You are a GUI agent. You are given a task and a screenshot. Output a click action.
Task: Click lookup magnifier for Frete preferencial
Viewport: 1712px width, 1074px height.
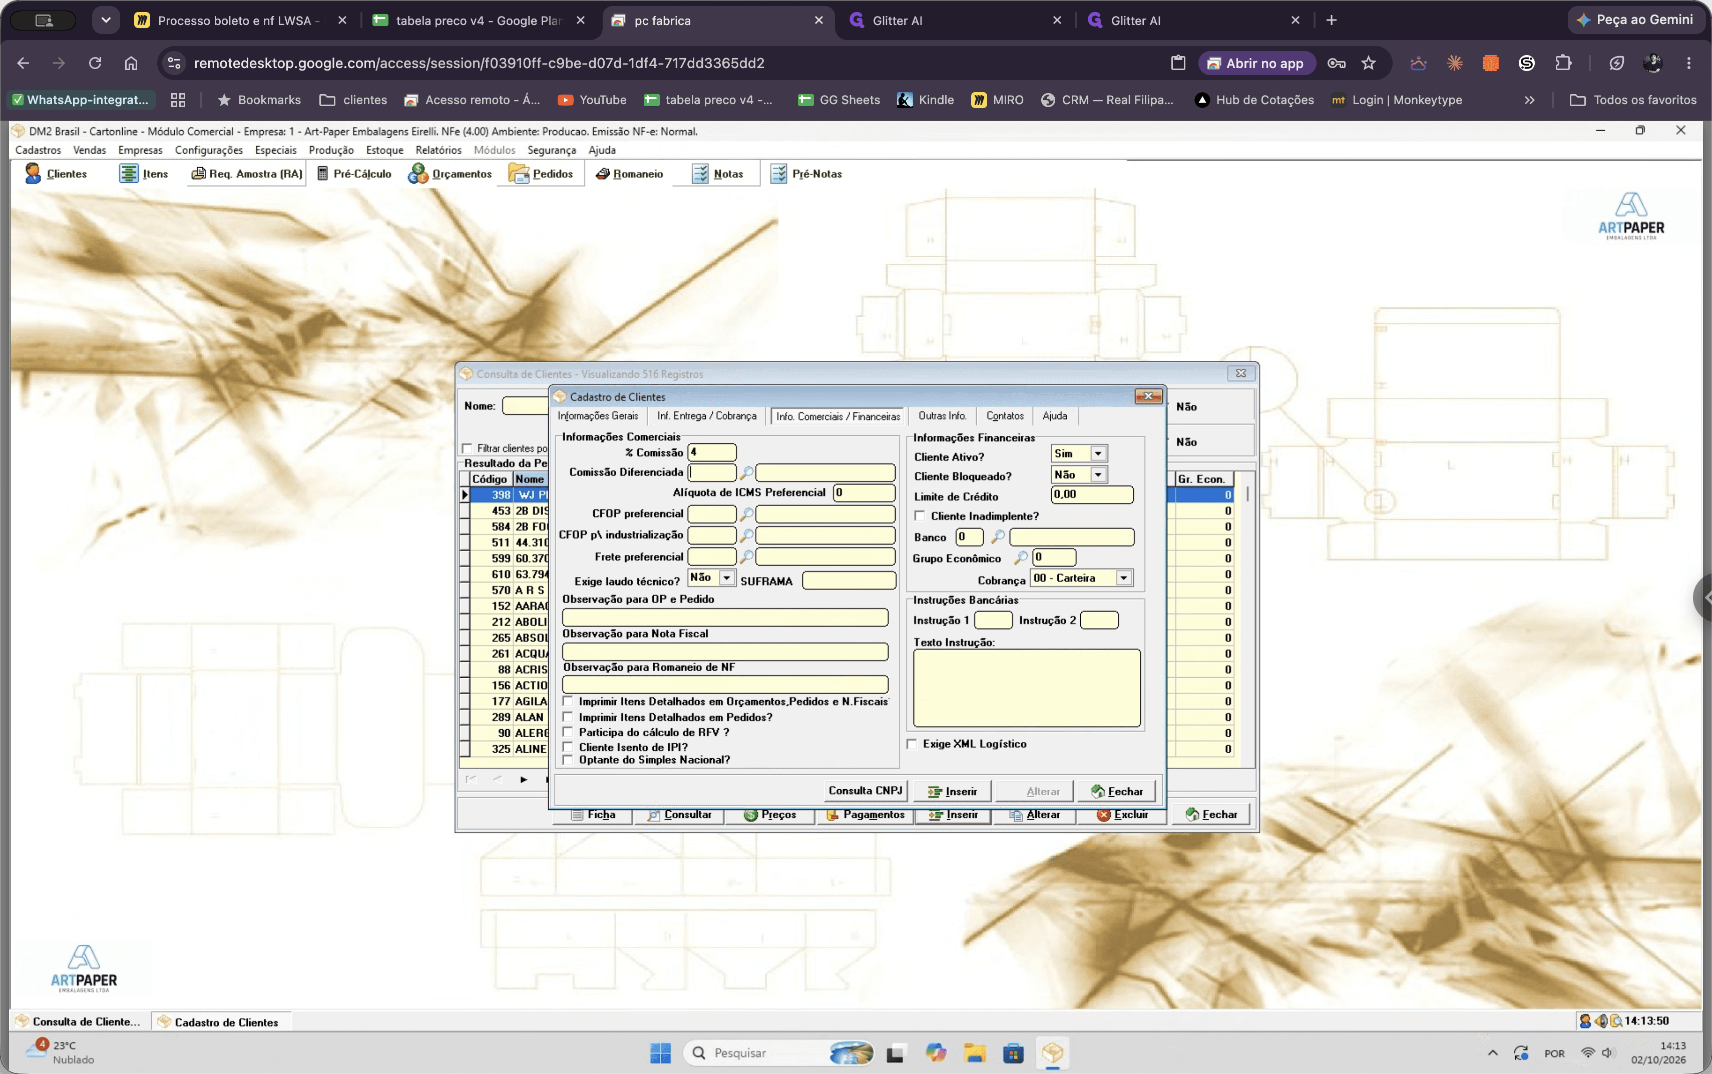746,556
